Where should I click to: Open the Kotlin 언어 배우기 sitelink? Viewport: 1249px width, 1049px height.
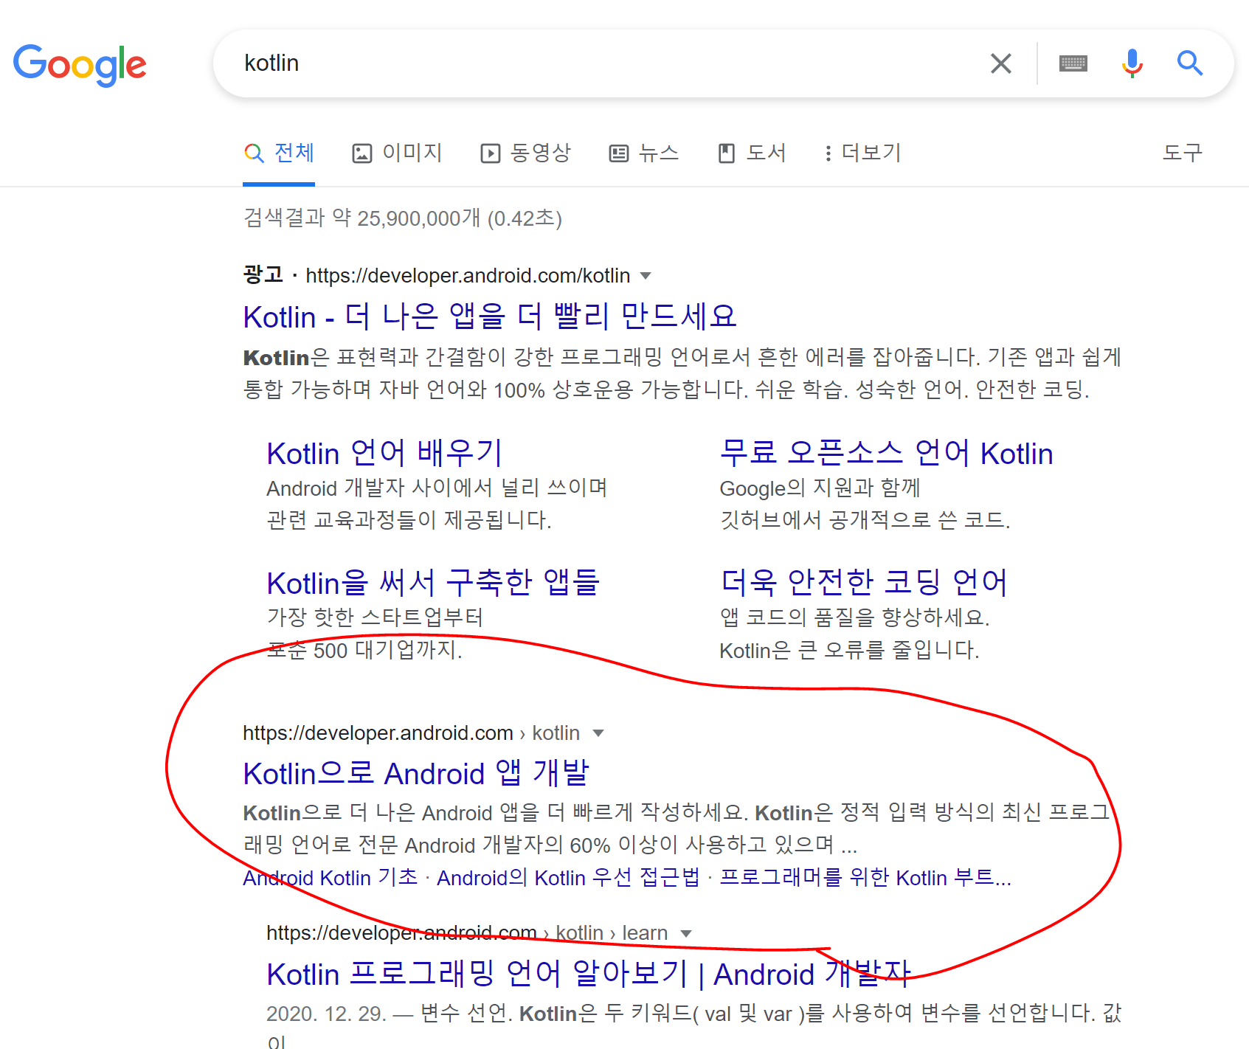pyautogui.click(x=384, y=453)
